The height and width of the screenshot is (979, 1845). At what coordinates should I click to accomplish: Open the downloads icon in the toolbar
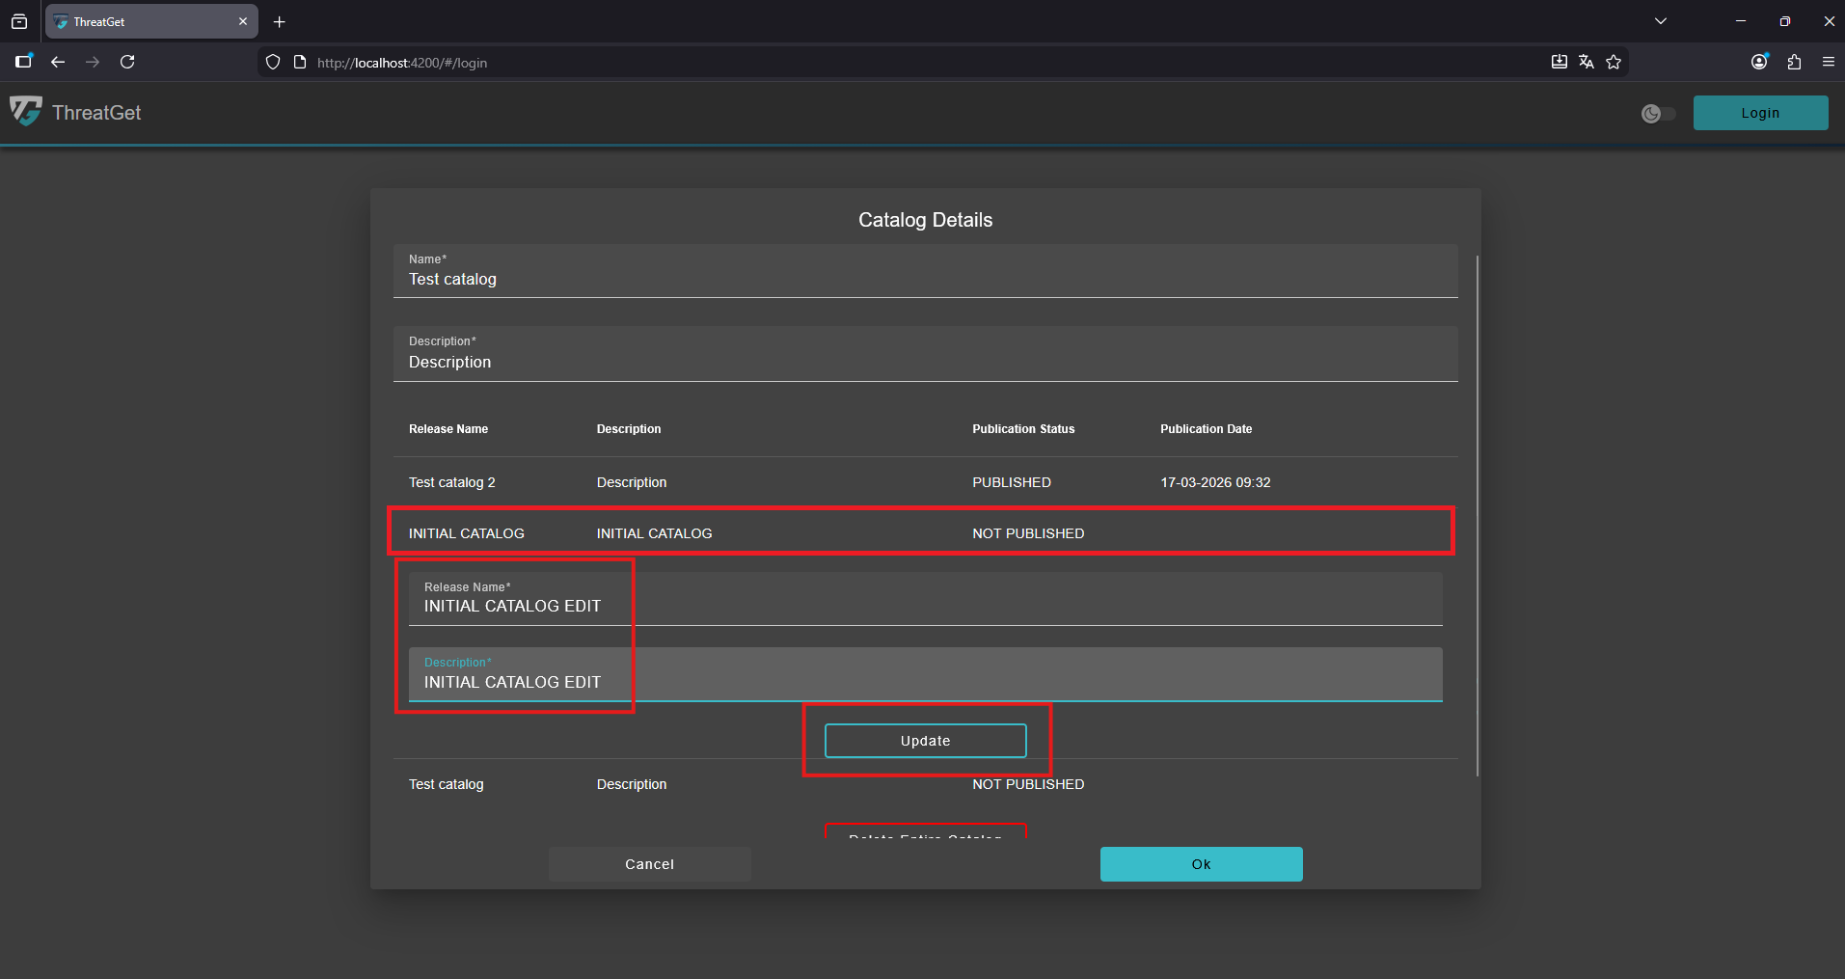1560,62
